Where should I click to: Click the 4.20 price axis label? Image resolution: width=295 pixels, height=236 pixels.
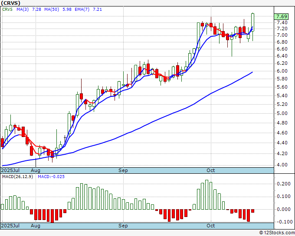282,153
